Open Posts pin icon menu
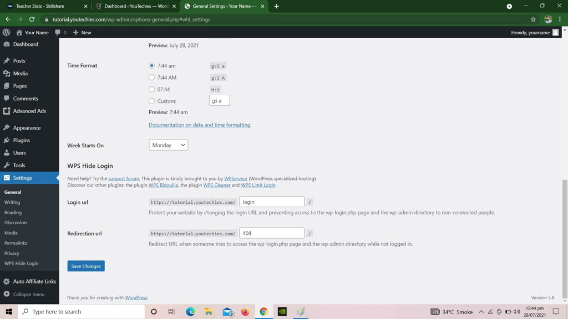Viewport: 568px width, 319px height. click(x=7, y=61)
